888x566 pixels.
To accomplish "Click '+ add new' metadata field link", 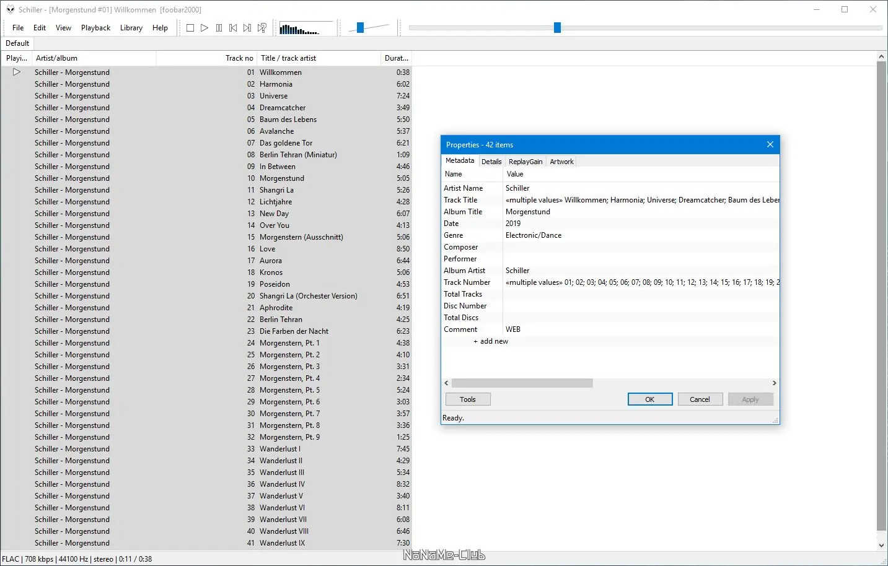I will [491, 341].
